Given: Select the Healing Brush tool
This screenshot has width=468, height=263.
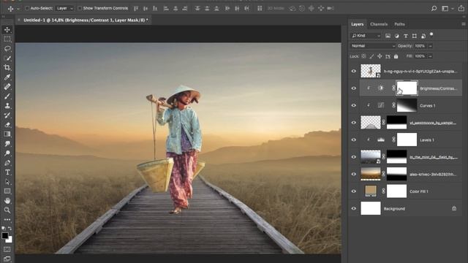Looking at the screenshot, I should [7, 87].
